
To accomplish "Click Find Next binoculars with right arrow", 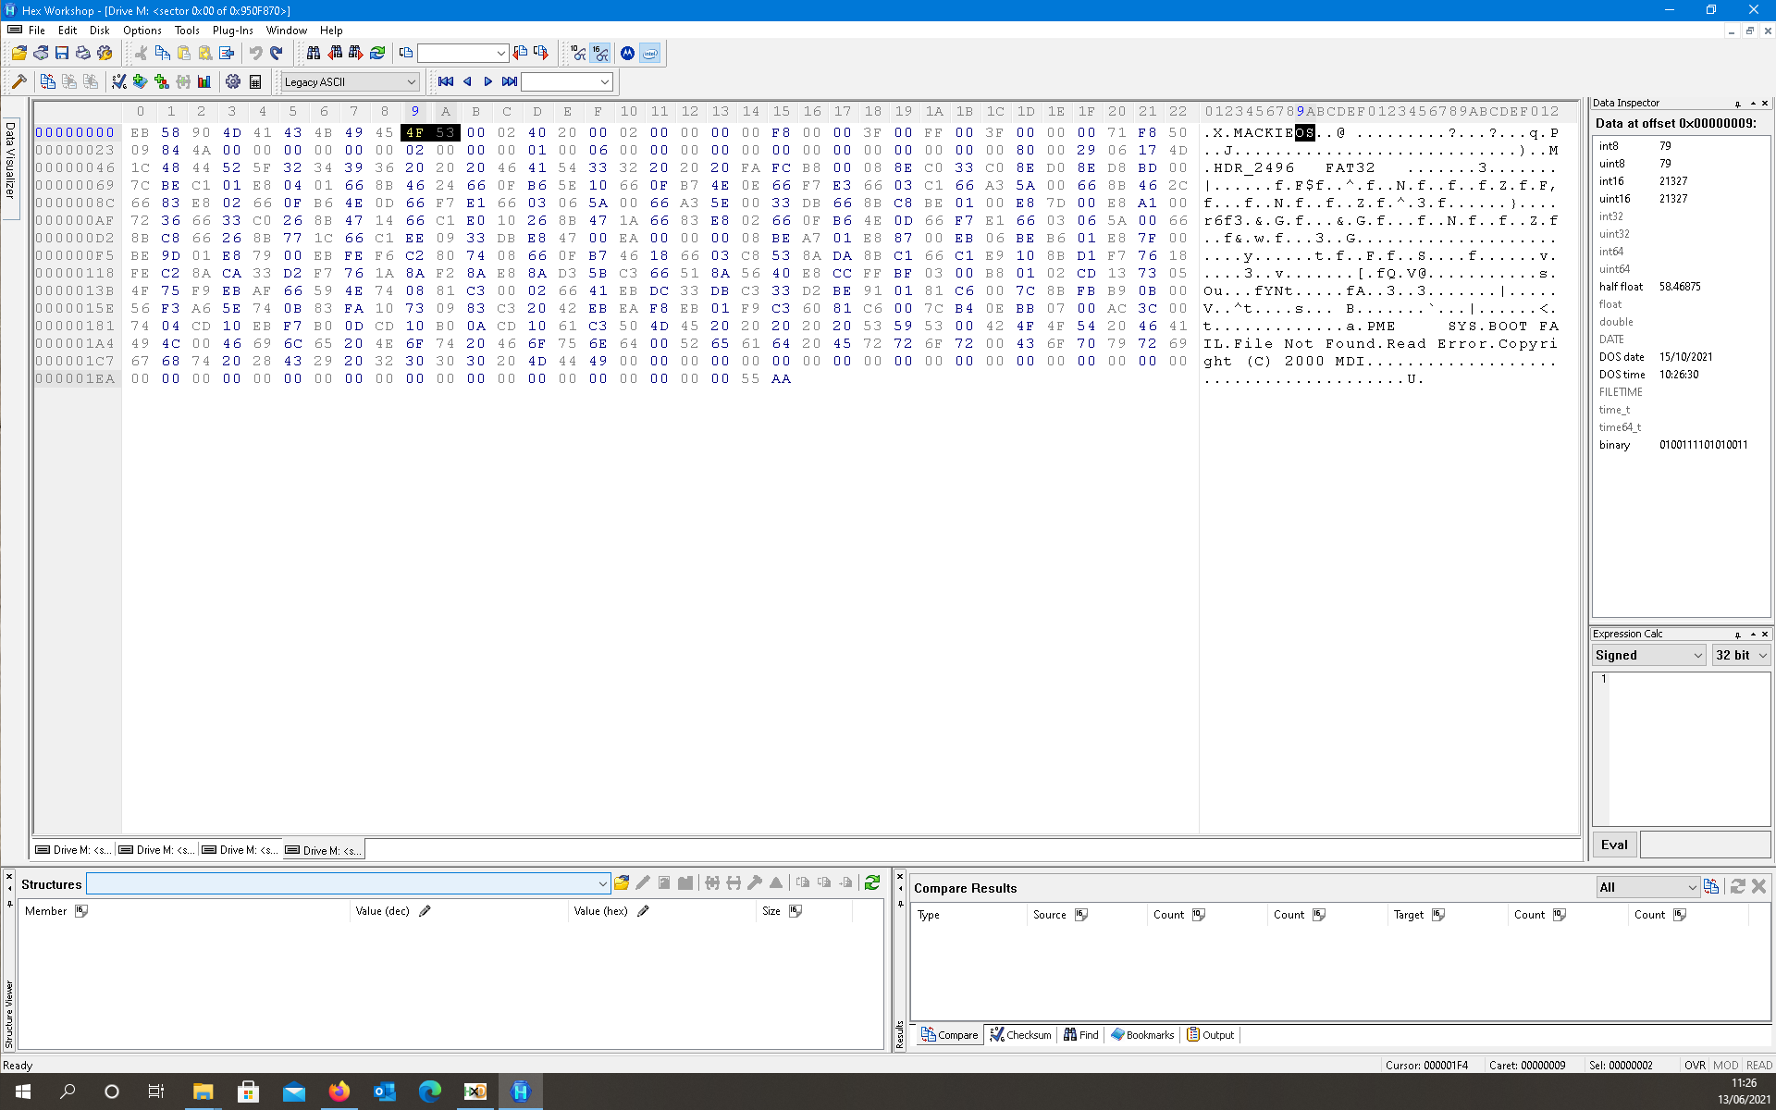I will pos(356,54).
